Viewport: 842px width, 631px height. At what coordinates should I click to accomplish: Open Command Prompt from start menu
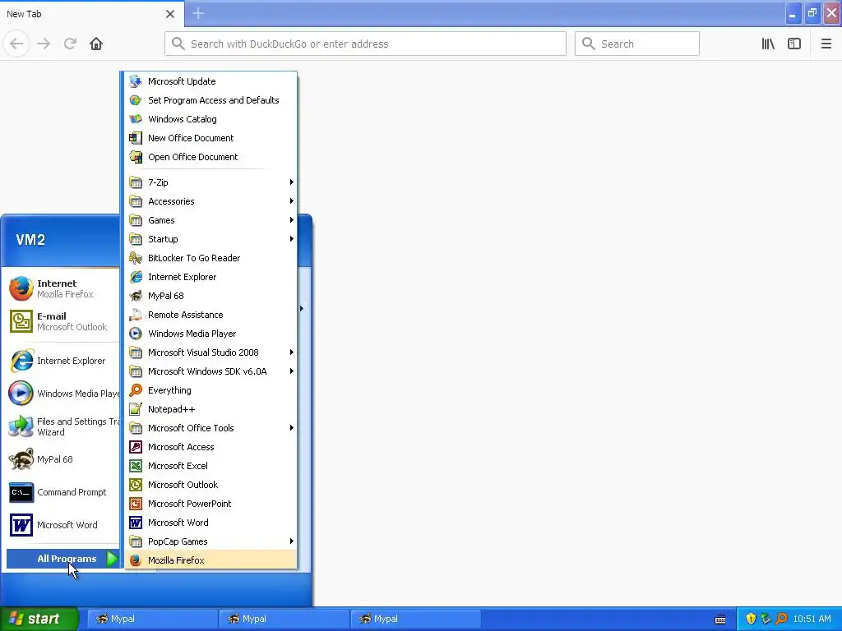click(62, 492)
